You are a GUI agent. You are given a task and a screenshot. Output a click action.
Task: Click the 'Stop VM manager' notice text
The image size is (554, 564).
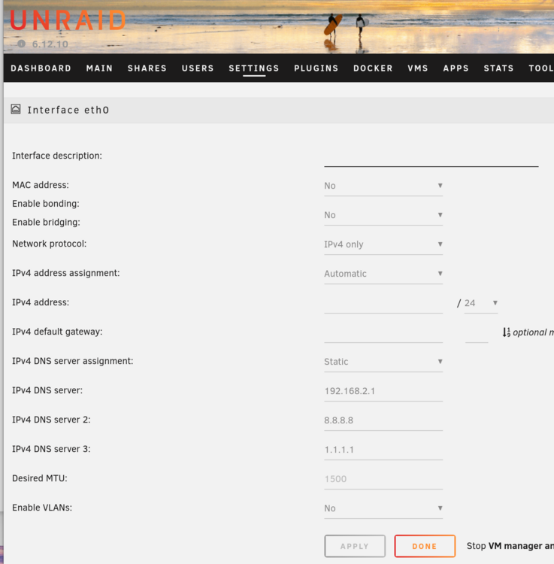click(x=510, y=546)
